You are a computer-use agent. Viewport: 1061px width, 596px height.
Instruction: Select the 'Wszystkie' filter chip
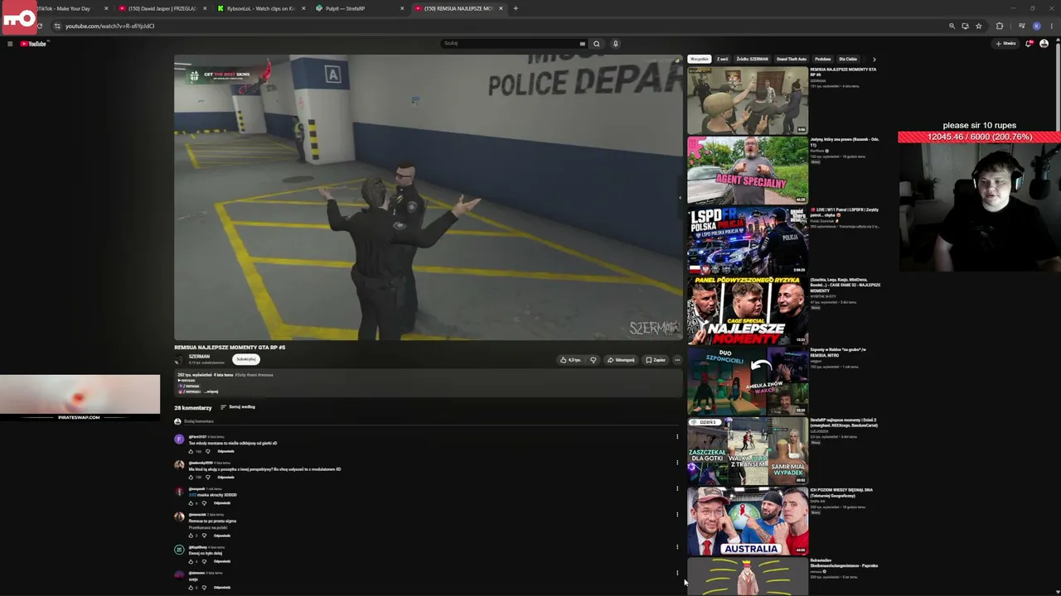click(700, 60)
